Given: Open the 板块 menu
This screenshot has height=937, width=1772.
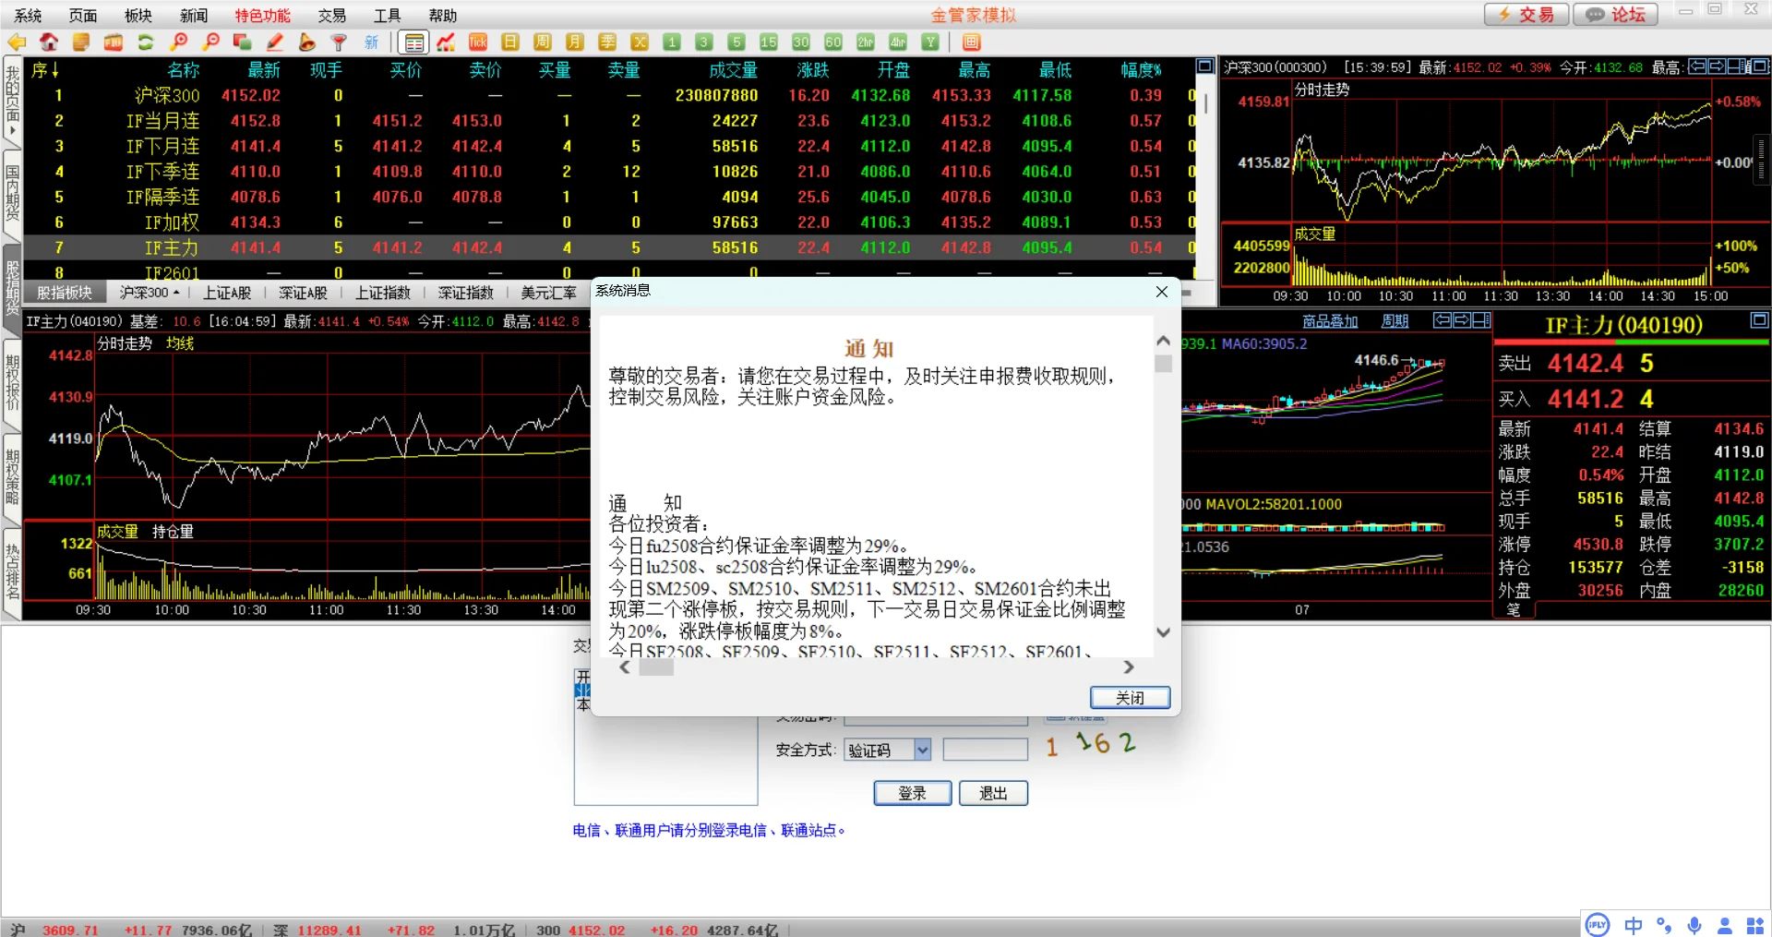Looking at the screenshot, I should [x=138, y=16].
